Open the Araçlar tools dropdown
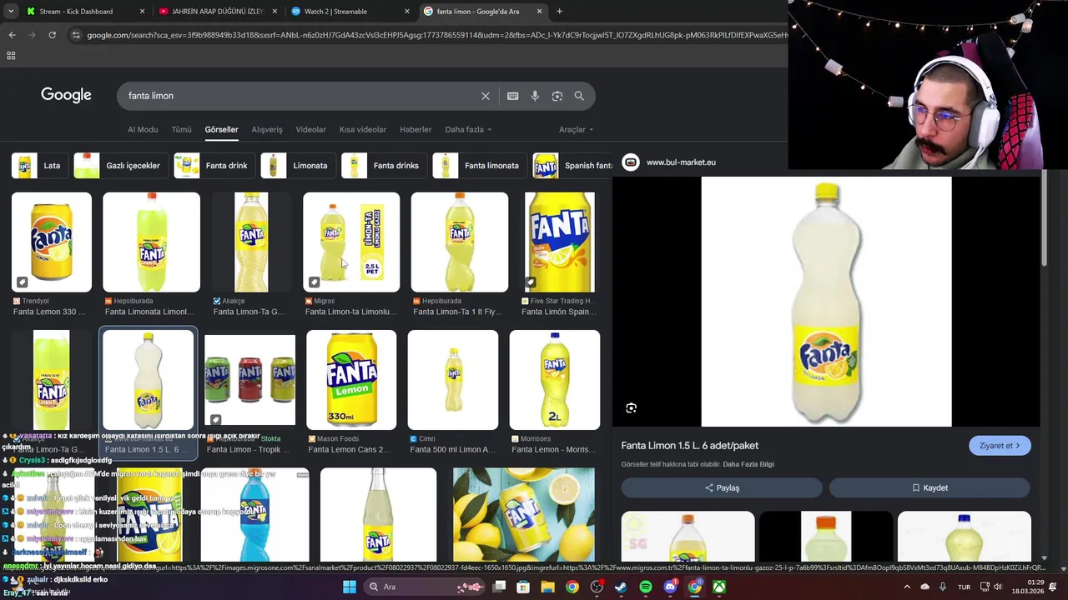 [576, 130]
